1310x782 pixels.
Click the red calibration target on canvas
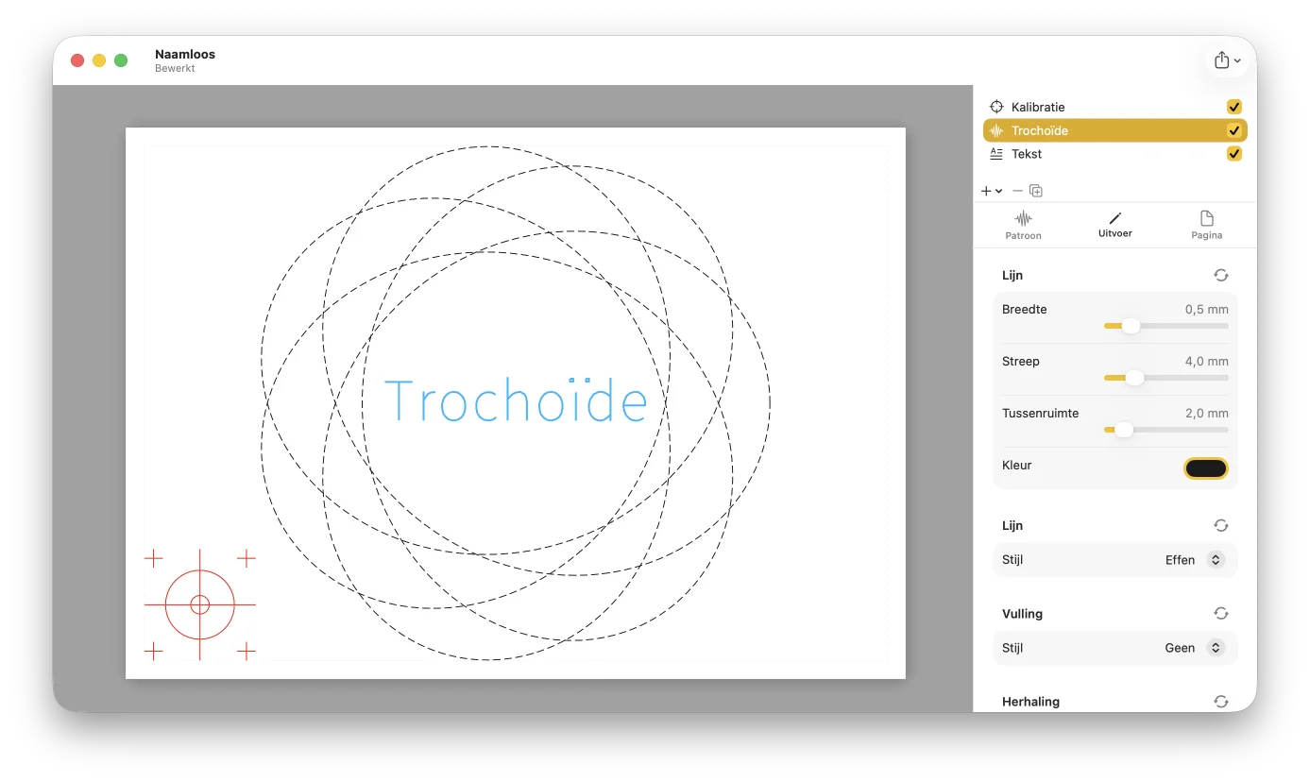pos(199,604)
